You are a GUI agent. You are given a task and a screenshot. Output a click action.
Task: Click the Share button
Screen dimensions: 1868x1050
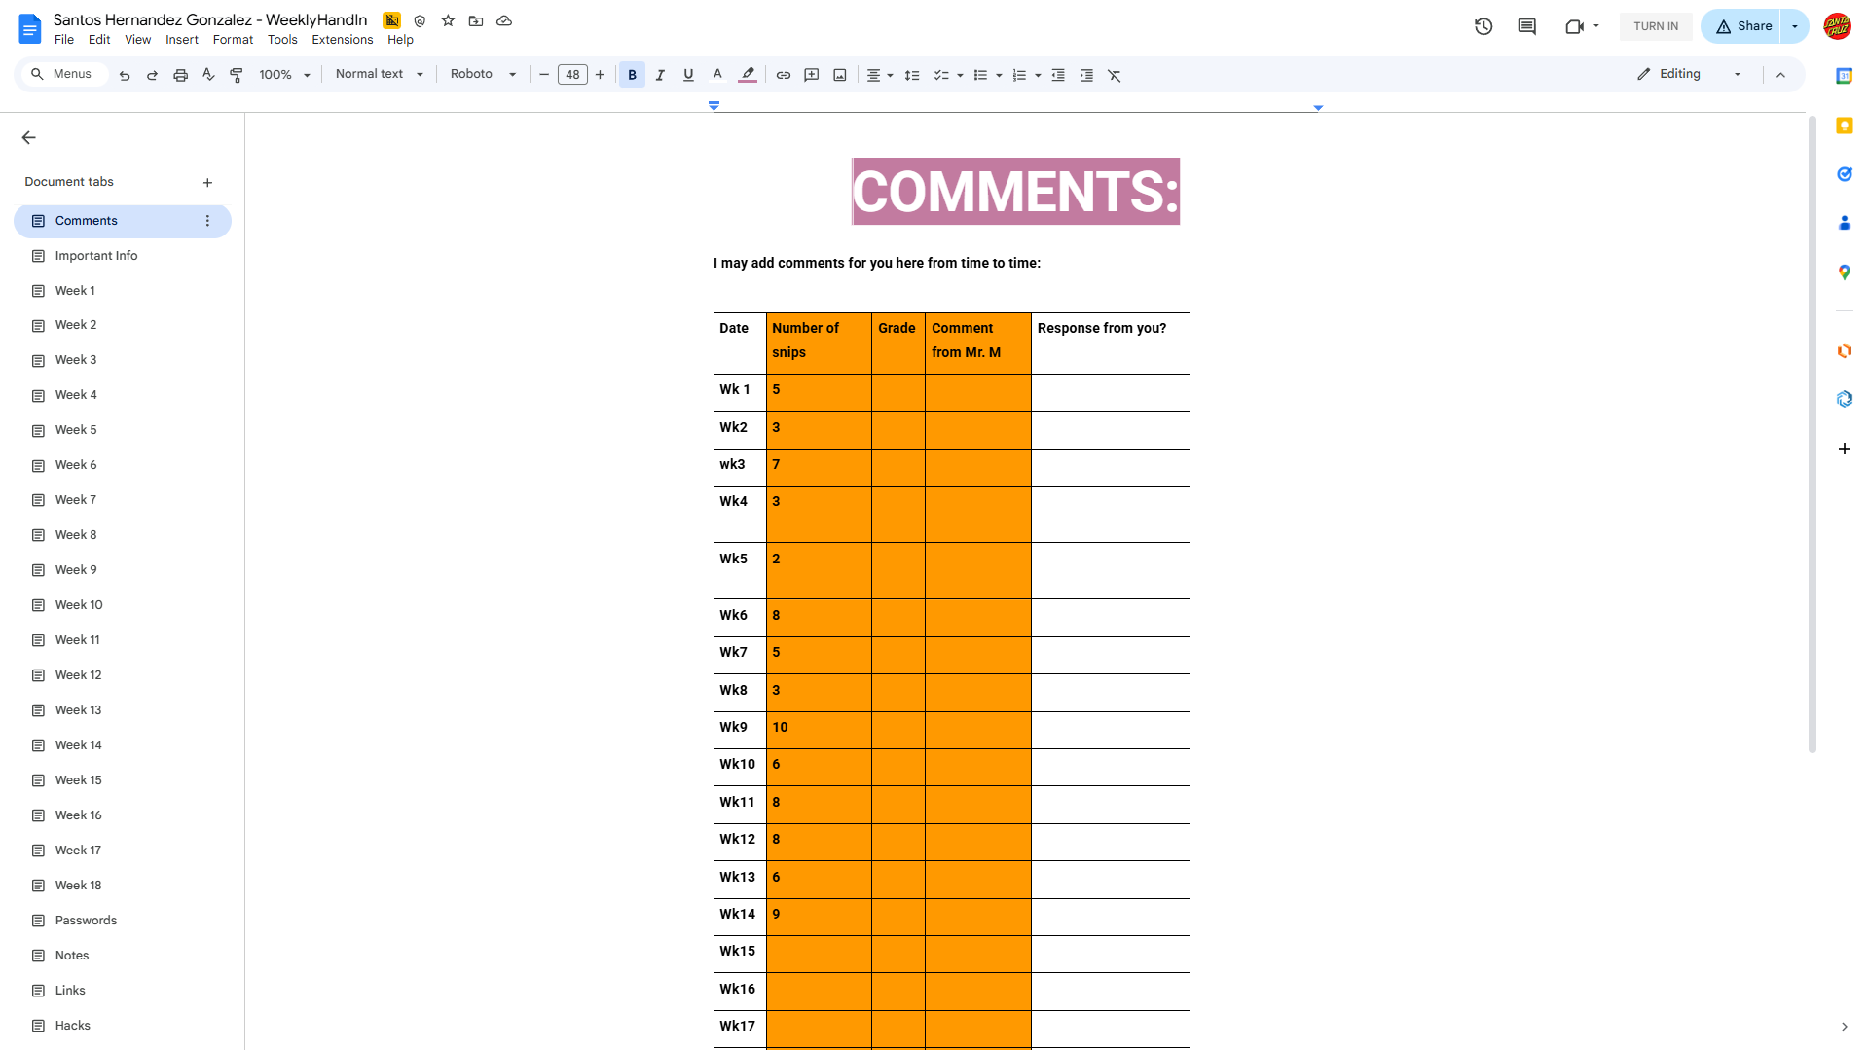(1743, 26)
